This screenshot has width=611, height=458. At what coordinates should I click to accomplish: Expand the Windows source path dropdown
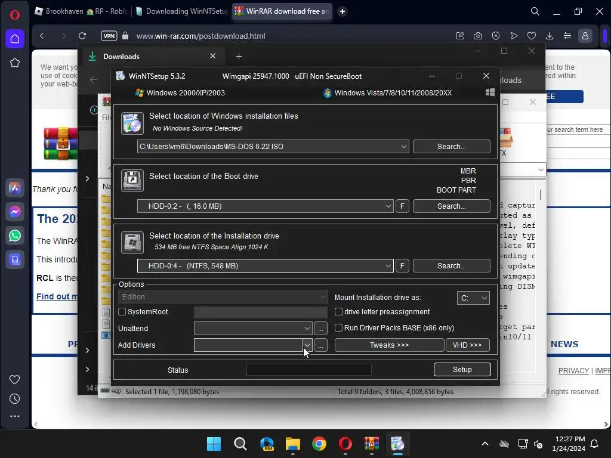tap(404, 147)
